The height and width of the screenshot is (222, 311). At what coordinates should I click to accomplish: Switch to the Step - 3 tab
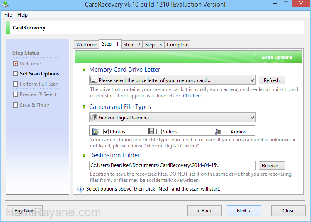click(153, 45)
